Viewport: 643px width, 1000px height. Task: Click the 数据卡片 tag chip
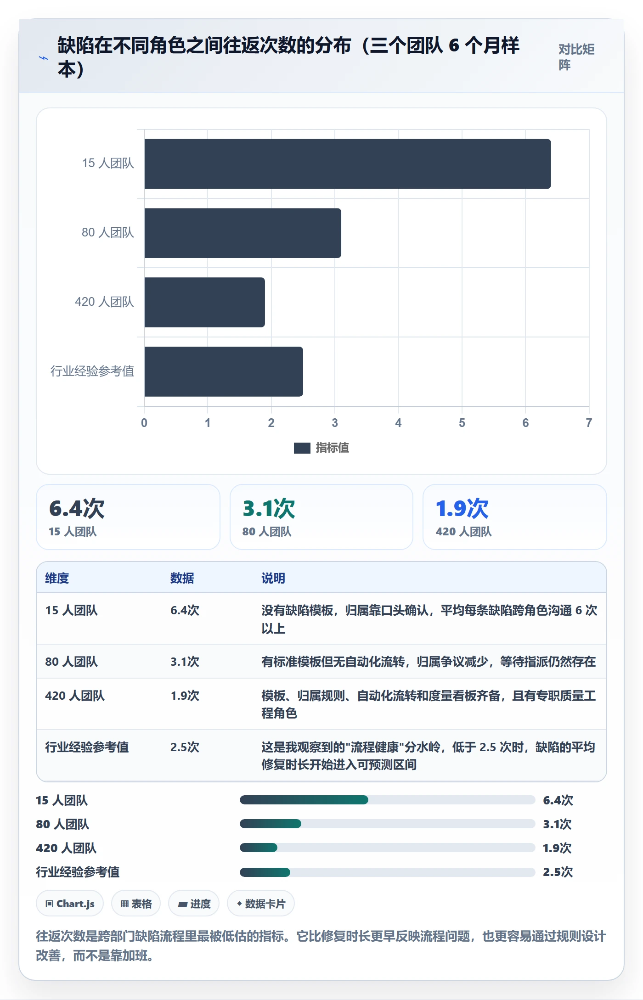pyautogui.click(x=261, y=904)
